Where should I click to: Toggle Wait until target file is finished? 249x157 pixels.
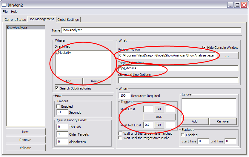(120, 134)
